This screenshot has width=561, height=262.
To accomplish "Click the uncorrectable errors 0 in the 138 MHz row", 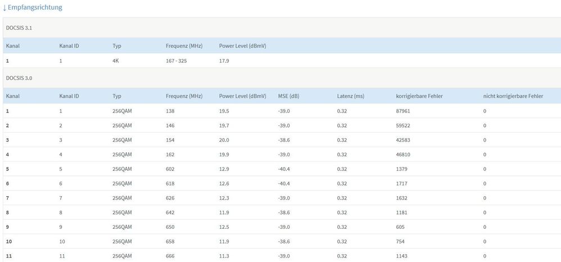I will 485,111.
